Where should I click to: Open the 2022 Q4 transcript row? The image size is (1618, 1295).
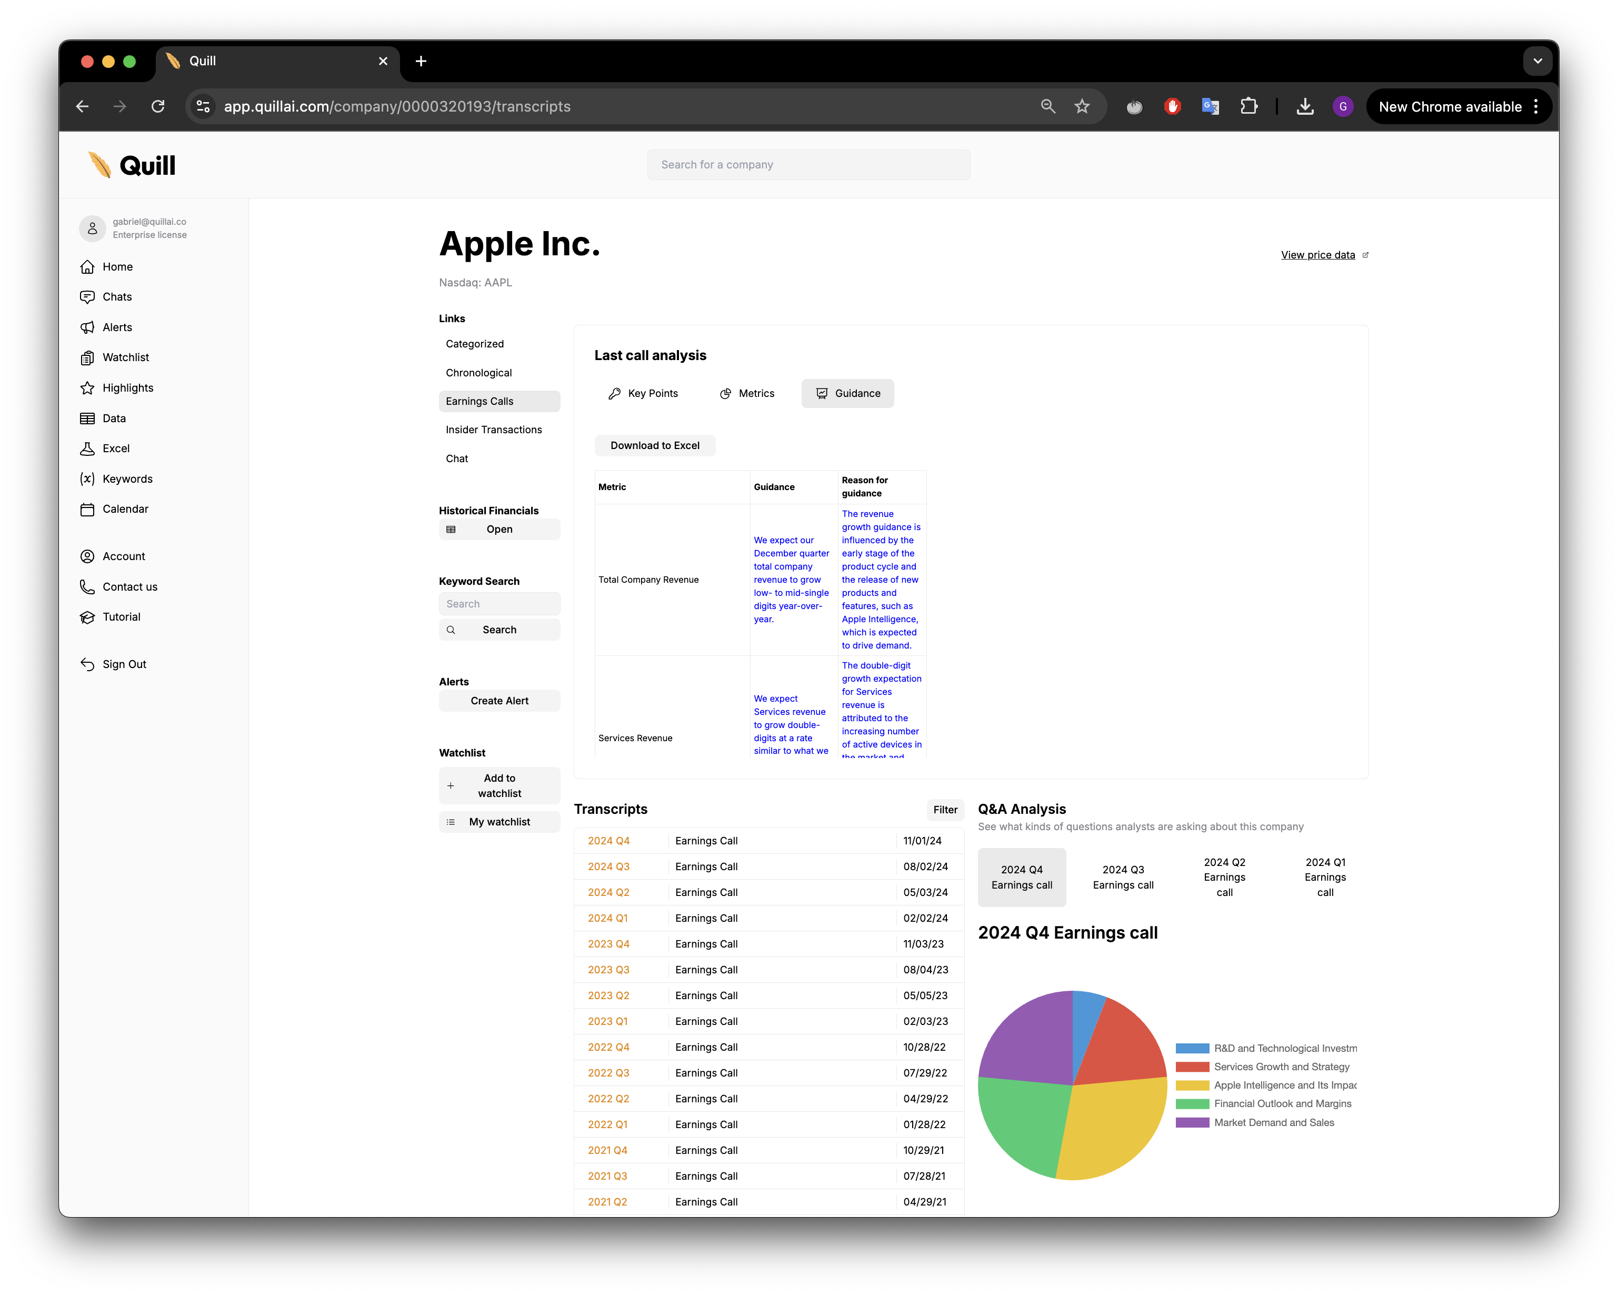tap(768, 1047)
